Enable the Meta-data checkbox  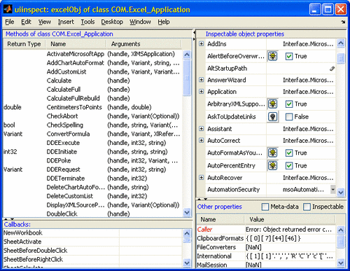265,207
